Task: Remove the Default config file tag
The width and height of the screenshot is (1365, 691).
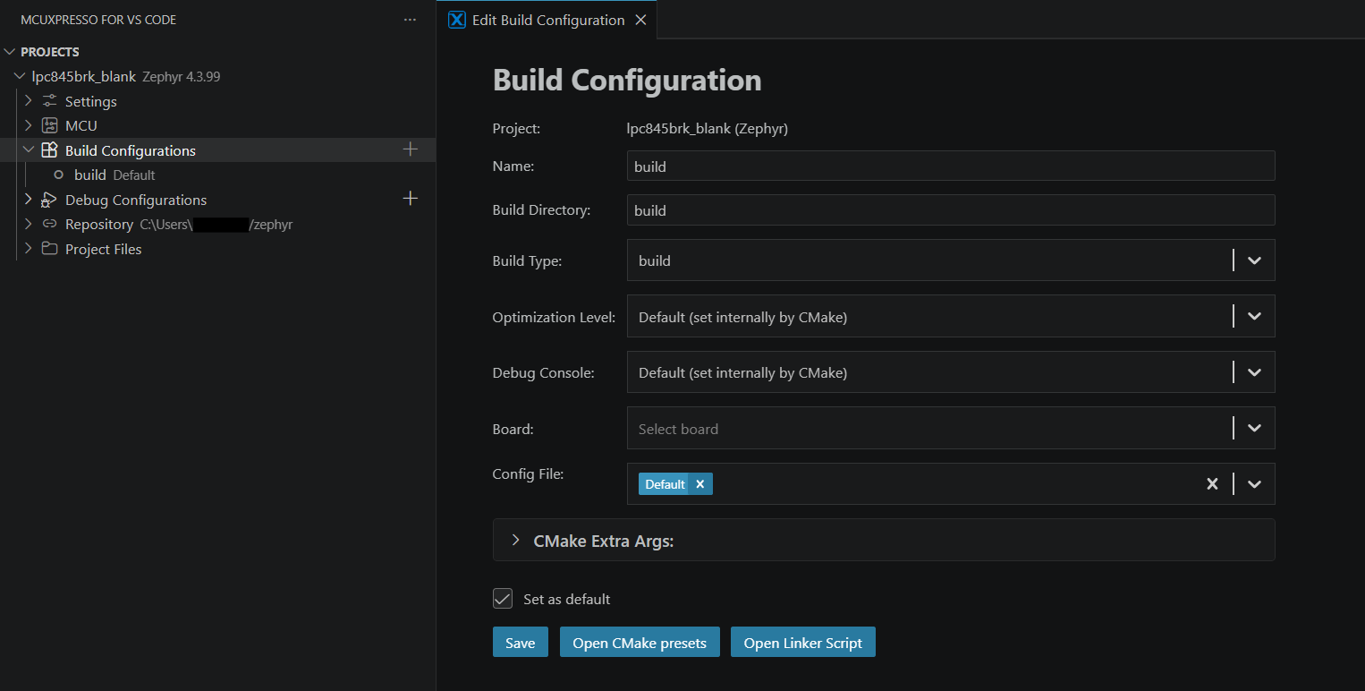Action: [x=700, y=484]
